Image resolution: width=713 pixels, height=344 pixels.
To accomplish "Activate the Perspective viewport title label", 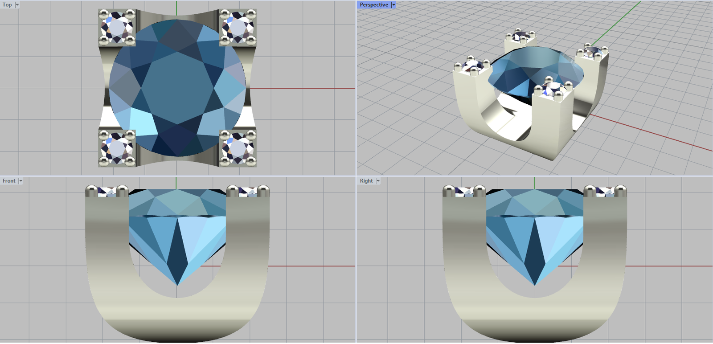I will 374,5.
